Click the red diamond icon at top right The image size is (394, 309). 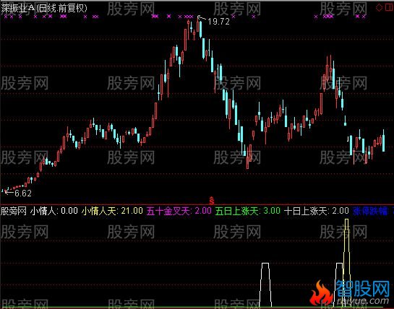[x=379, y=8]
